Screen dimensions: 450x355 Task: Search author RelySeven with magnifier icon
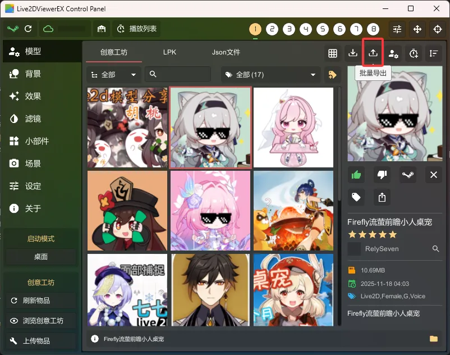[435, 249]
